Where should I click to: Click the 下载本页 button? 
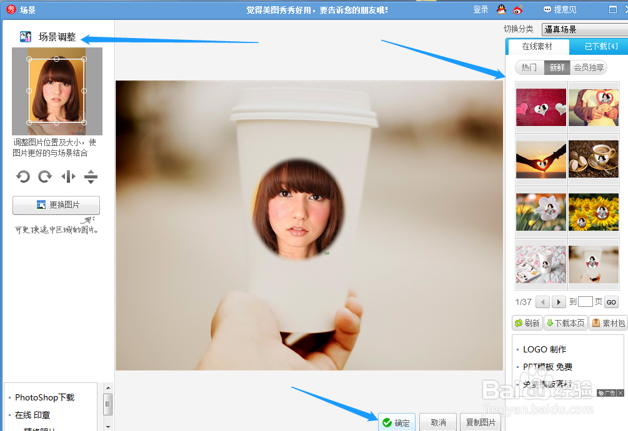pyautogui.click(x=566, y=322)
